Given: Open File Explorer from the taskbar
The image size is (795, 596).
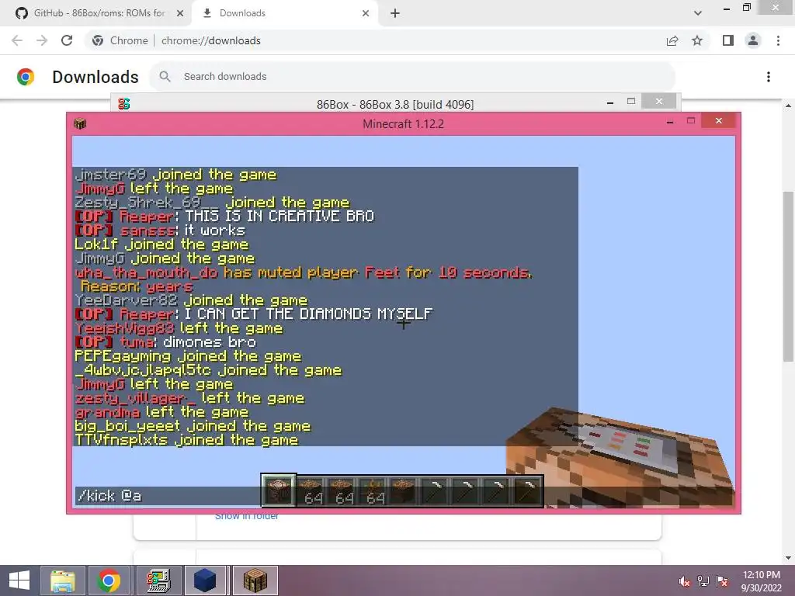Looking at the screenshot, I should [62, 580].
